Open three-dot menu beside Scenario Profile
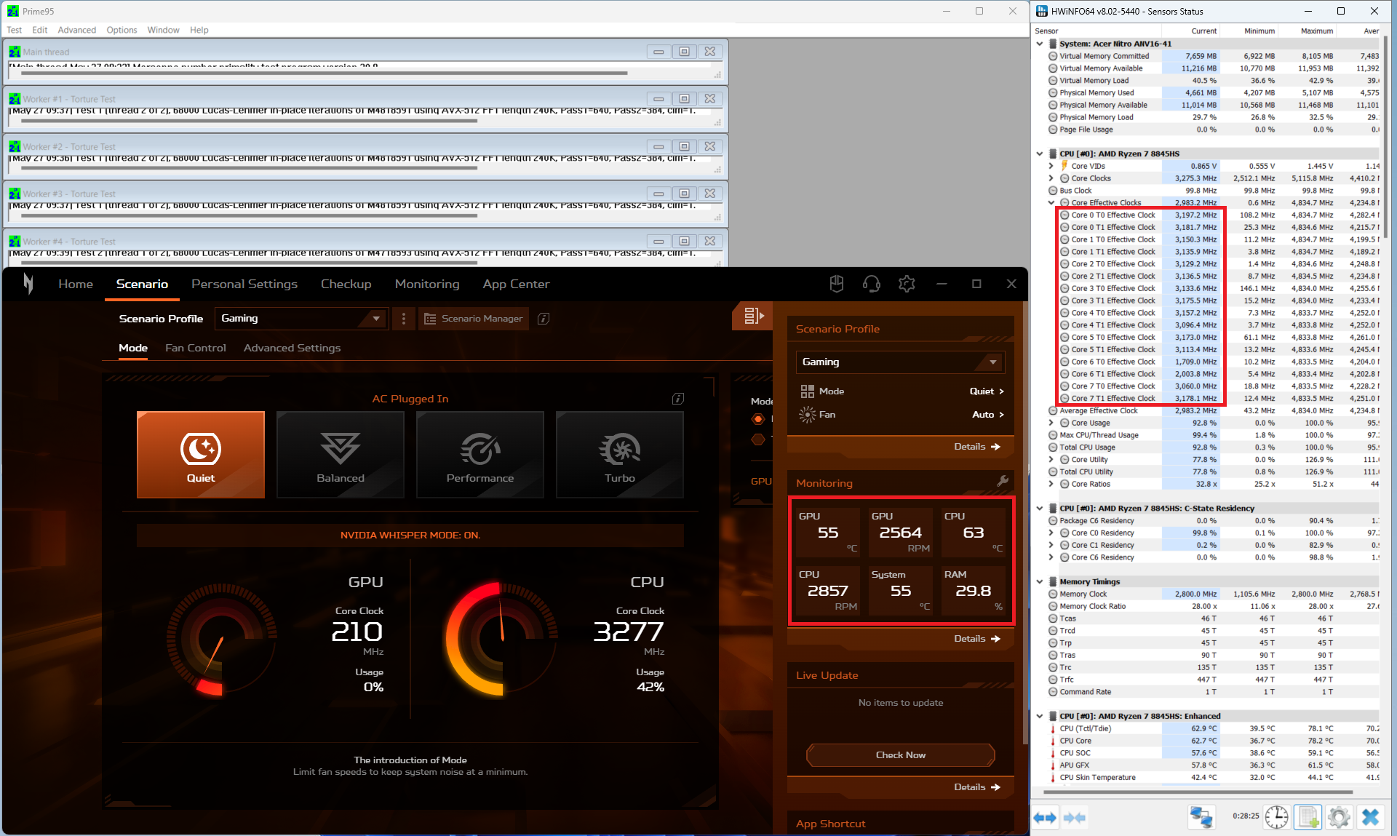The height and width of the screenshot is (836, 1397). pos(404,319)
